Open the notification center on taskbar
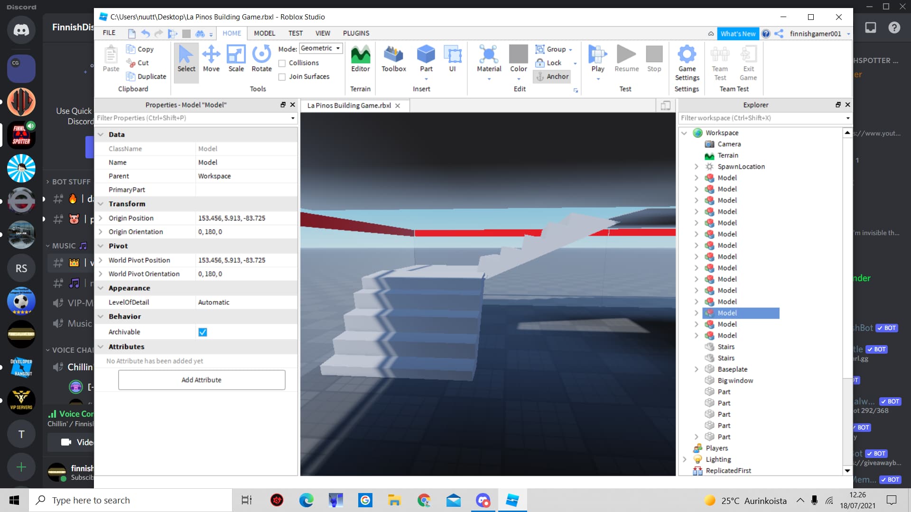 click(892, 500)
